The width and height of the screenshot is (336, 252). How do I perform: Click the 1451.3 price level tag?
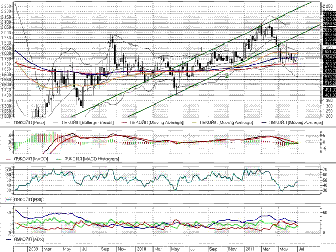(329, 90)
